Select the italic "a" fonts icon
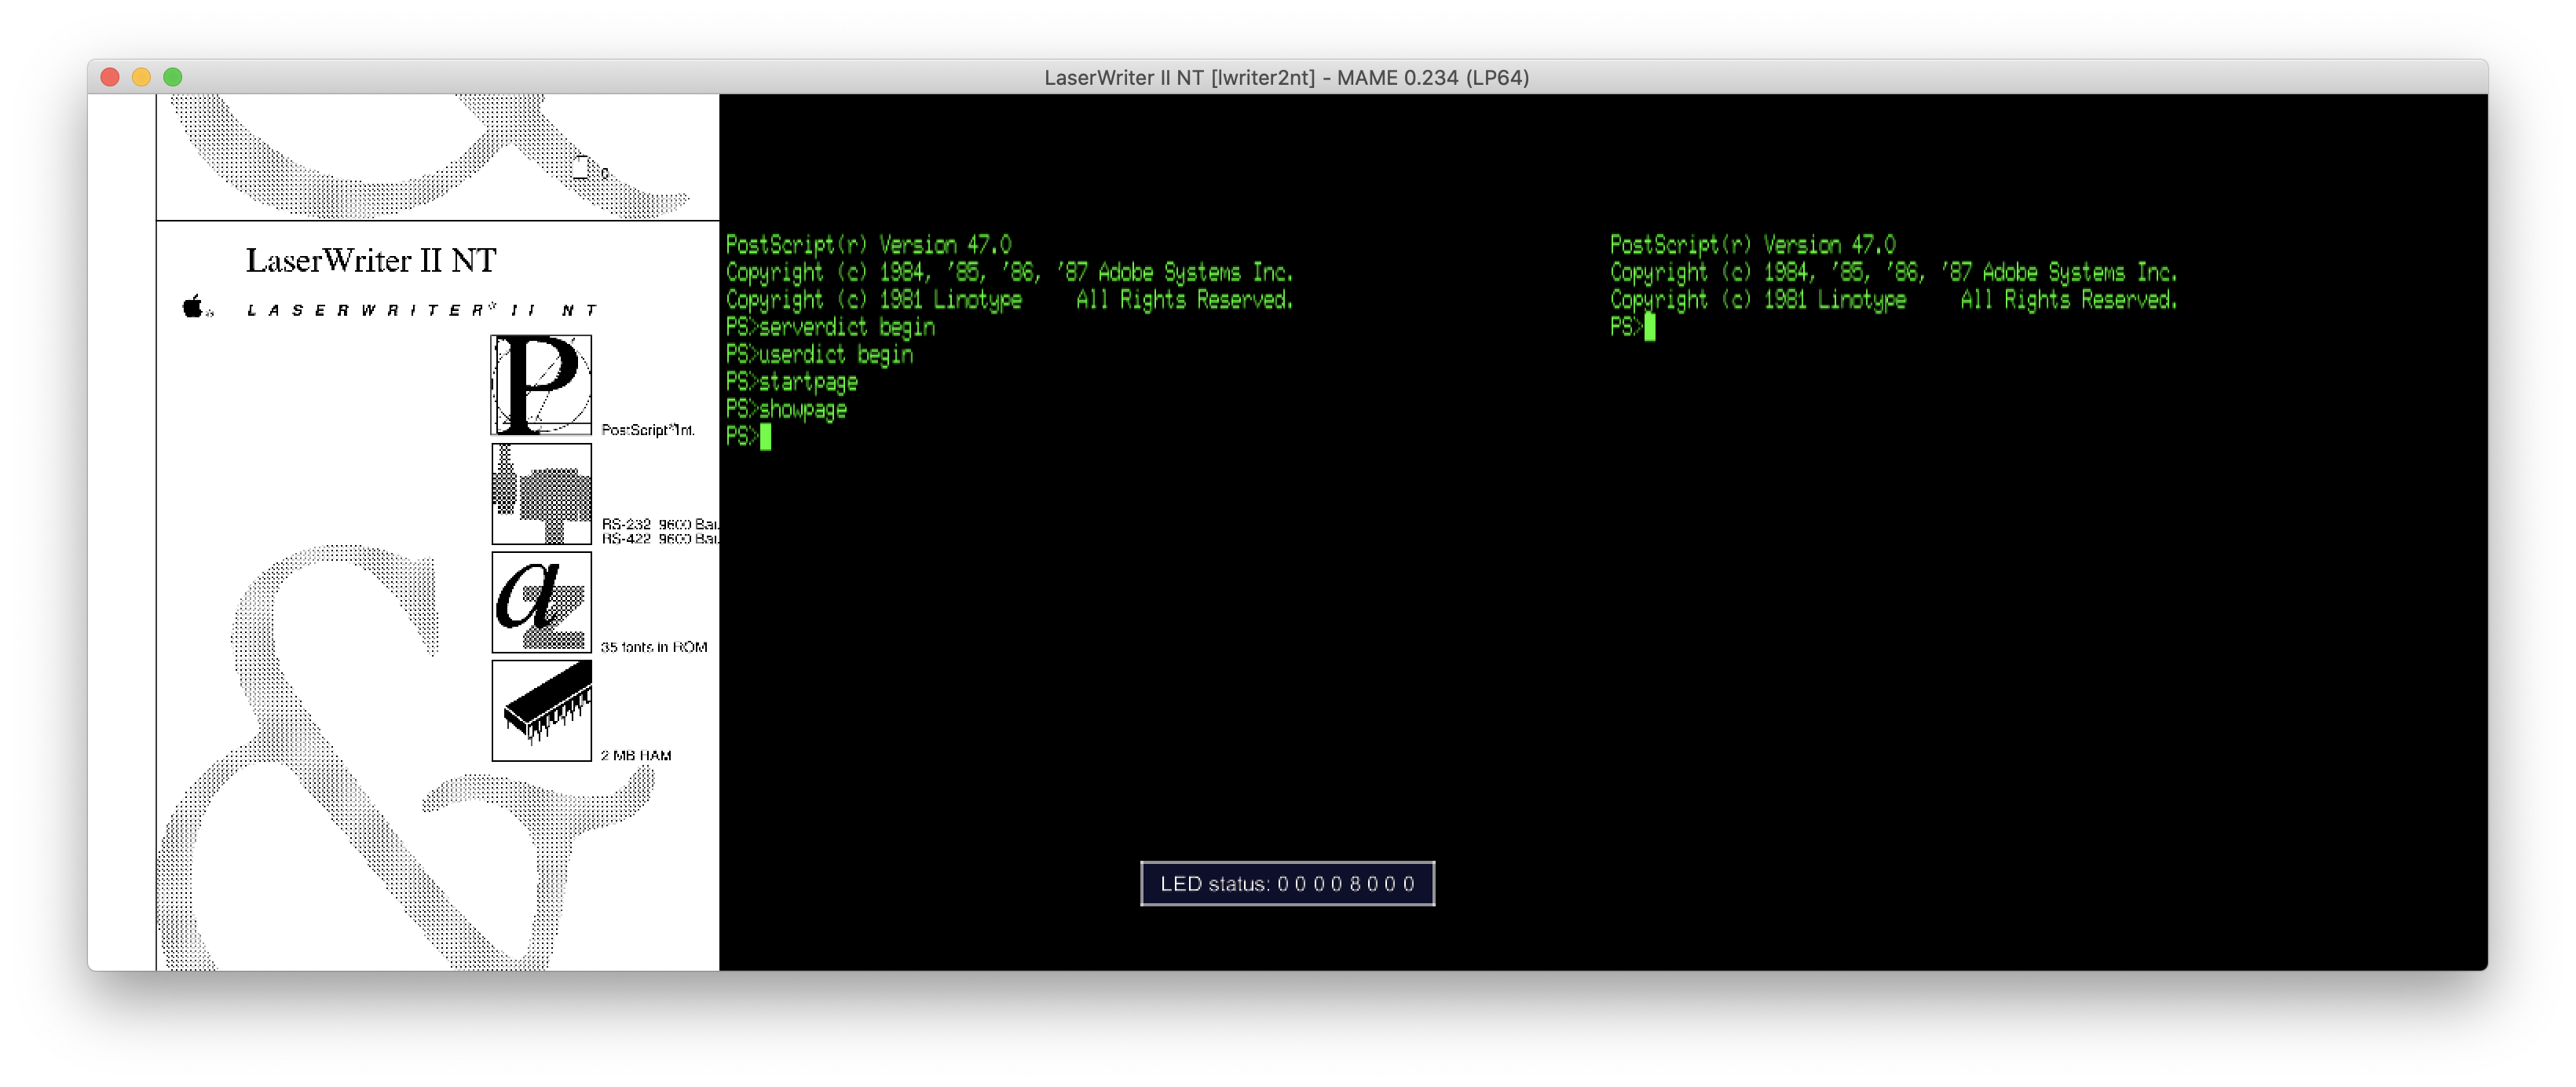This screenshot has height=1087, width=2576. (x=540, y=602)
